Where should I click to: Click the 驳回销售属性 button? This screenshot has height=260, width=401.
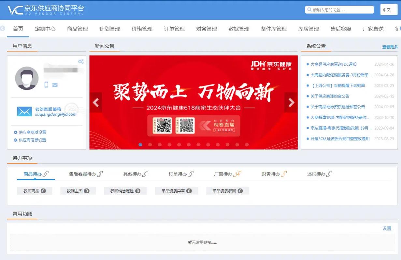point(125,191)
